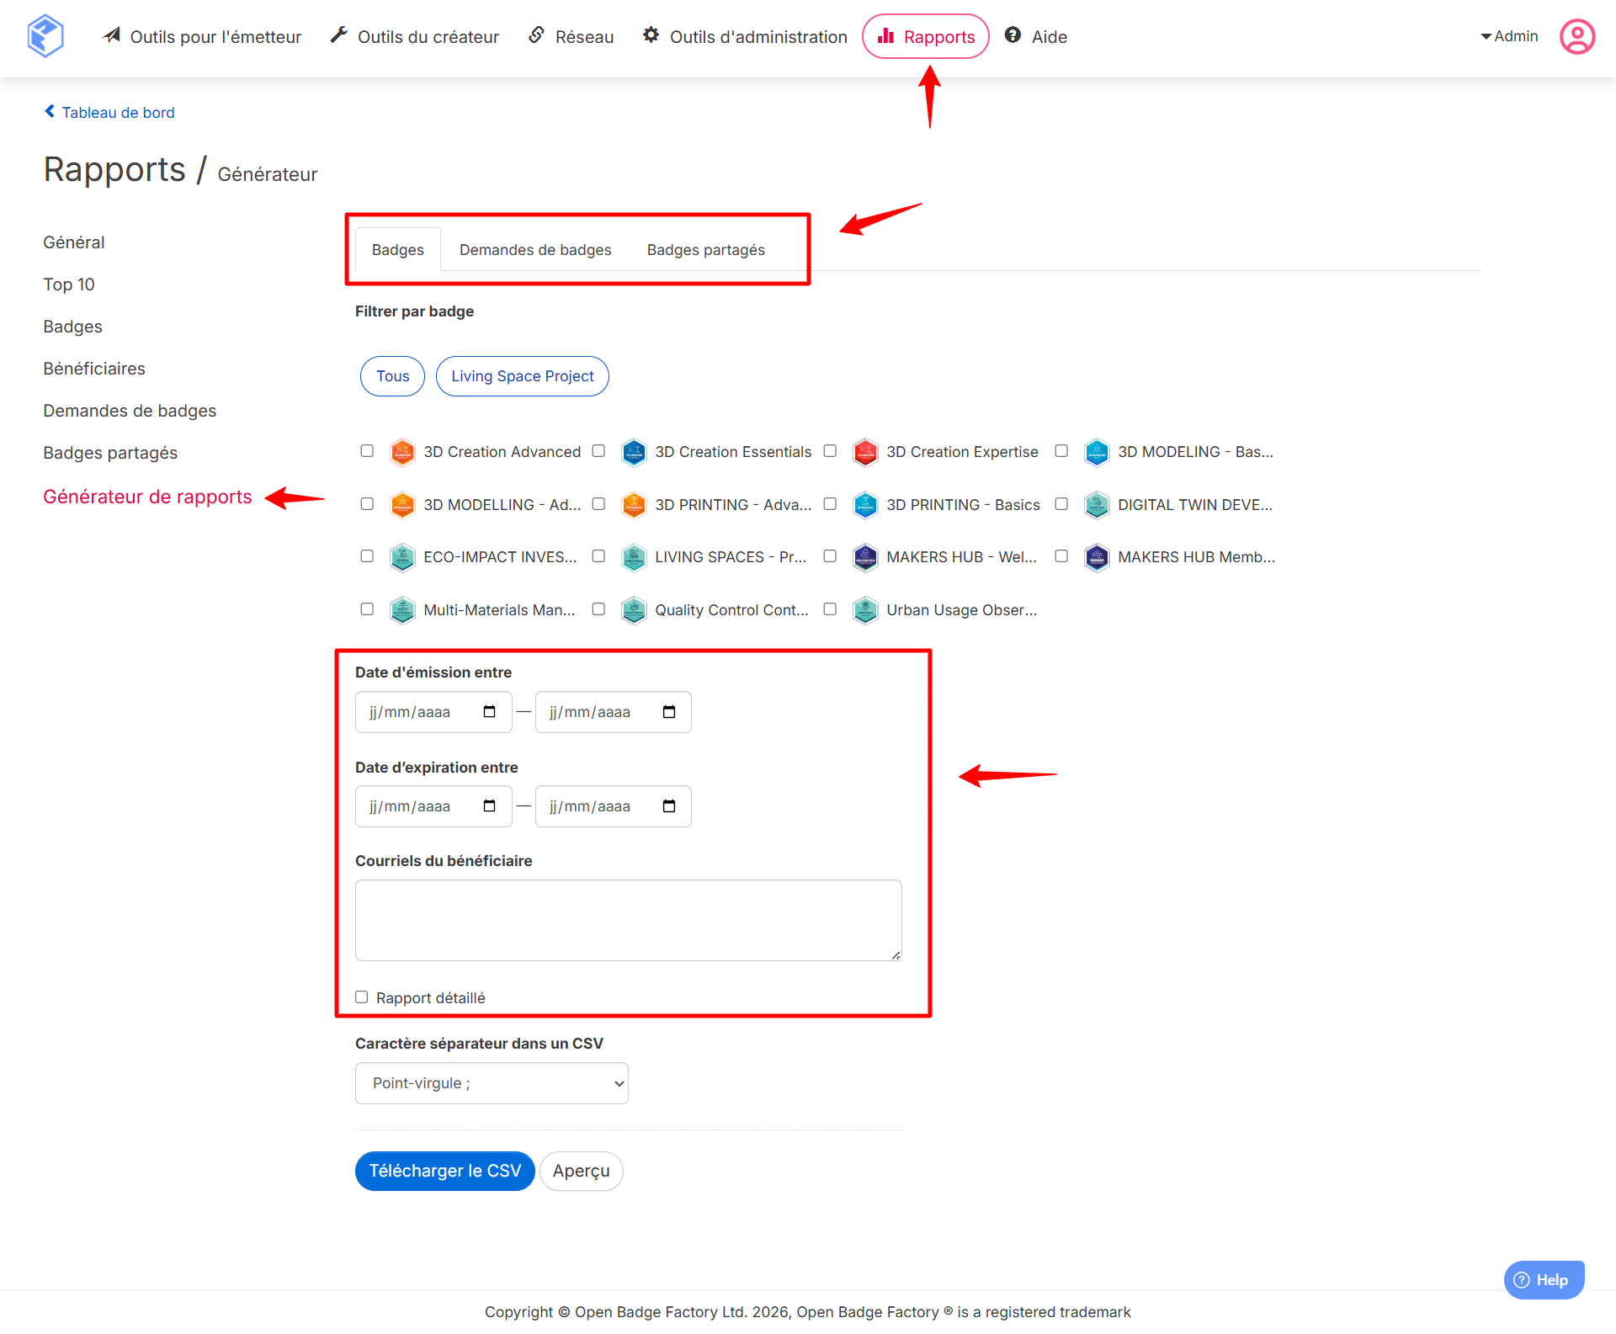
Task: Click the Télécharger le CSV button
Action: pyautogui.click(x=444, y=1171)
